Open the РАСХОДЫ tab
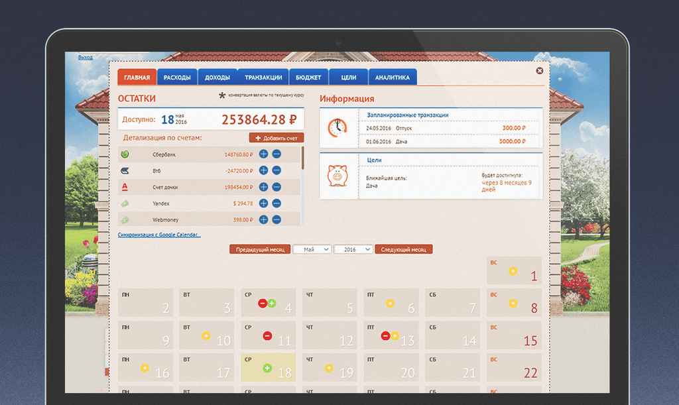679x405 pixels. (x=177, y=77)
